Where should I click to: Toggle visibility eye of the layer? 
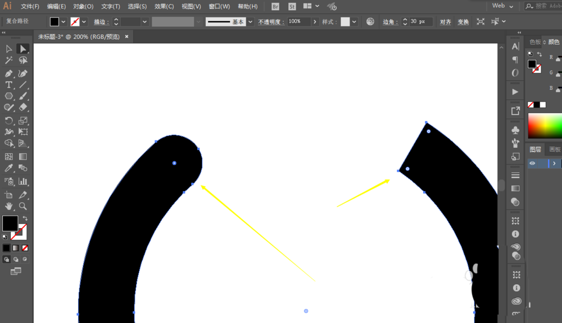(x=532, y=163)
